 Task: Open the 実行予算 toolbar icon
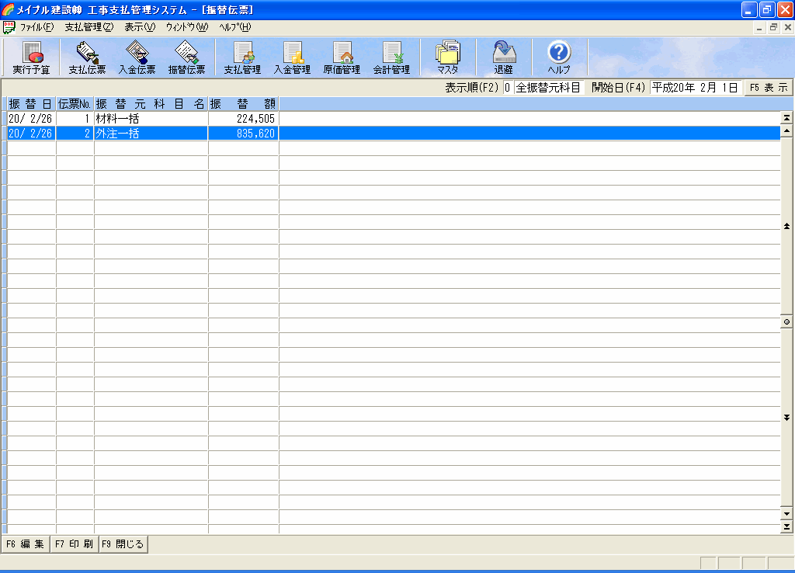coord(31,57)
